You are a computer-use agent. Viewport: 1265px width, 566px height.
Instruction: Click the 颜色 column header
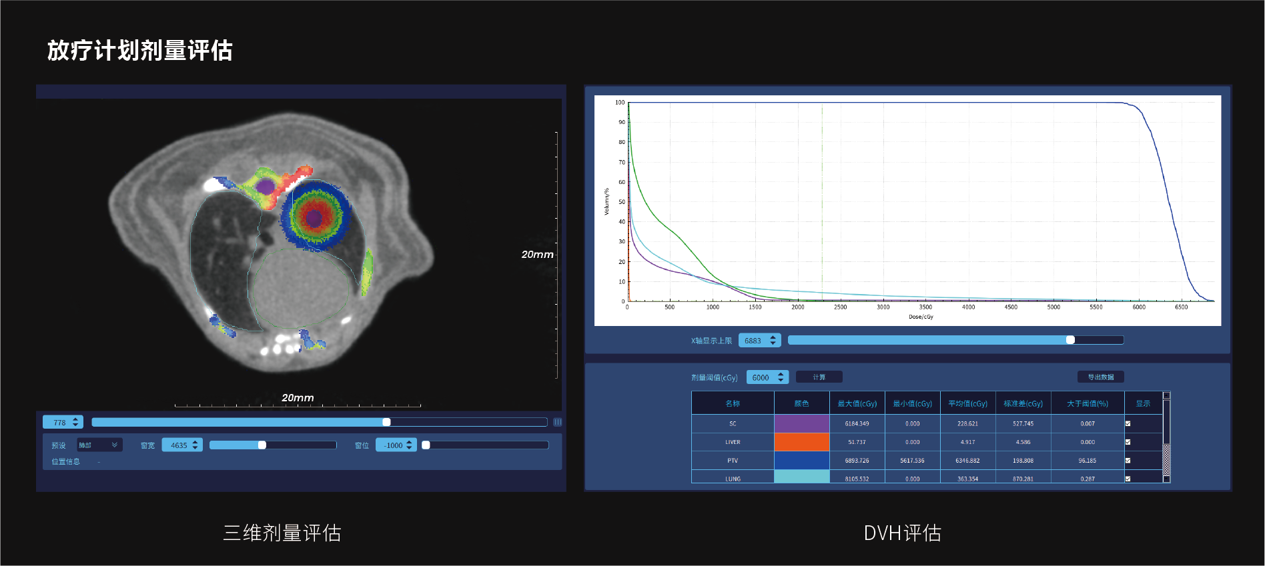click(802, 403)
